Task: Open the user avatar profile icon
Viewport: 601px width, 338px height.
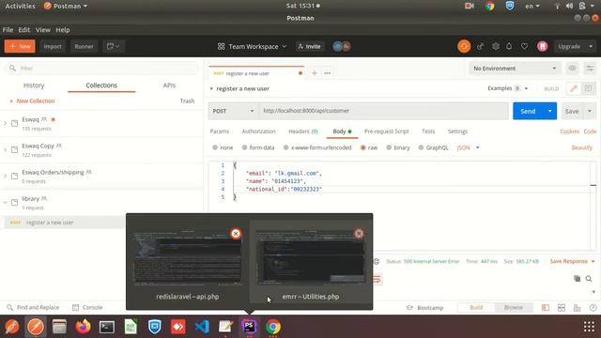Action: coord(543,46)
